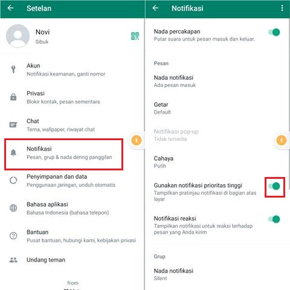Screen dimensions: 290x290
Task: Tap the lock icon for Privasi
Action: 13,97
